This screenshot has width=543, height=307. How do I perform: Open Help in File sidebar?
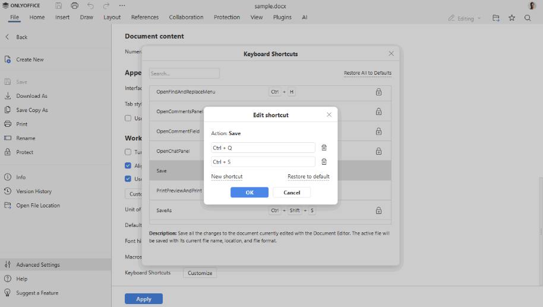click(x=55, y=279)
